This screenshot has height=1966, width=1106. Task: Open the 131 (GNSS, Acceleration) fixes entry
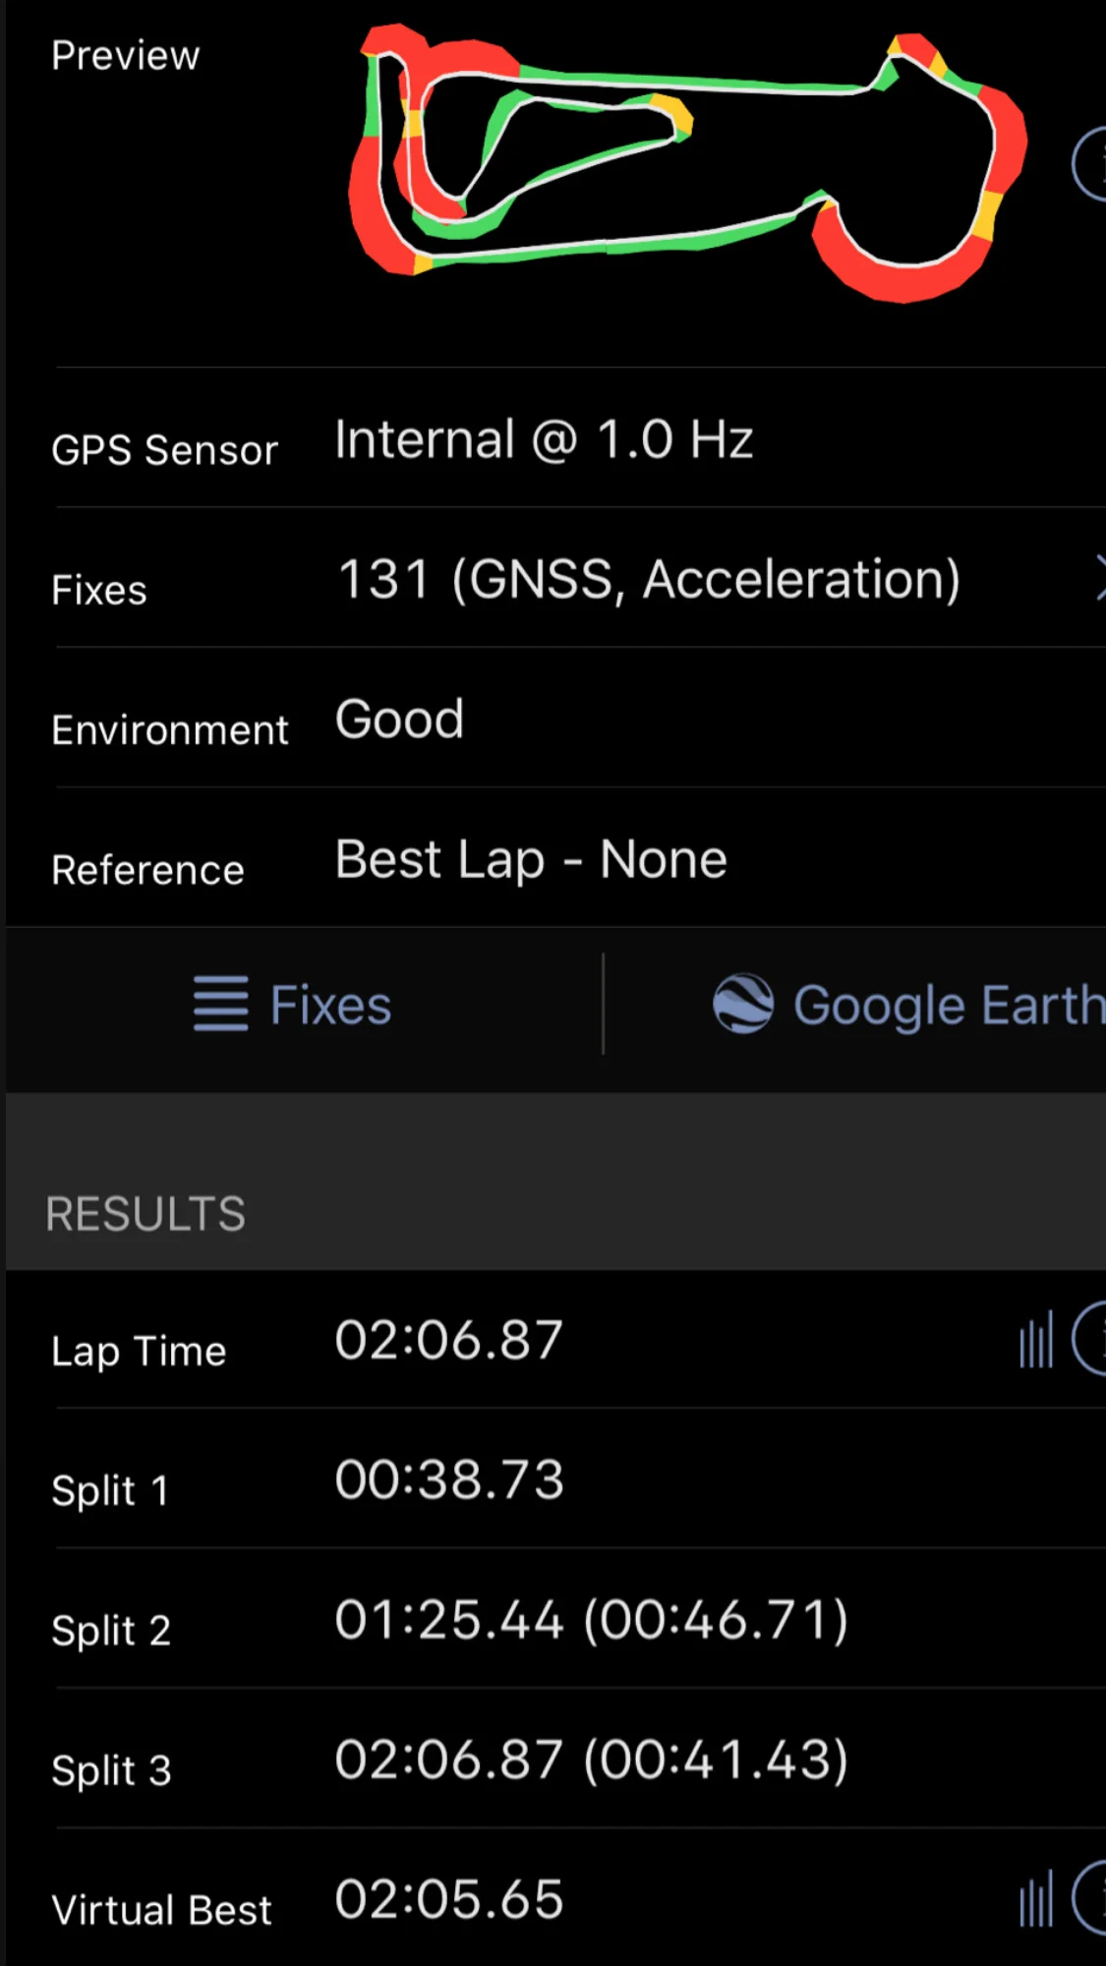pyautogui.click(x=649, y=579)
